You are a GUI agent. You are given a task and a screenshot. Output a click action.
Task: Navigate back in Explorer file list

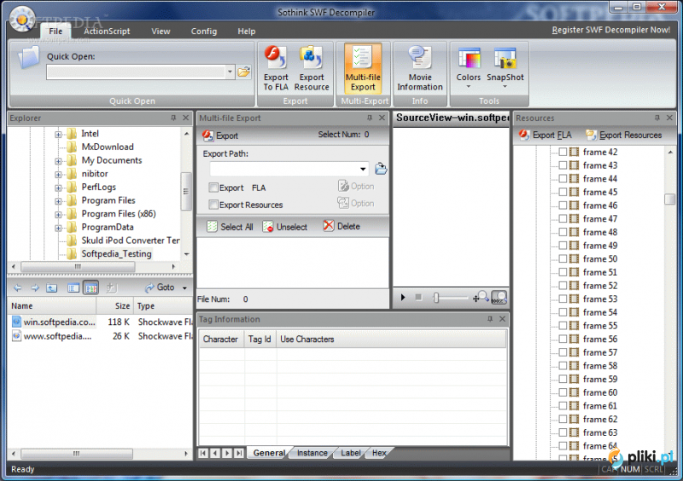click(17, 287)
